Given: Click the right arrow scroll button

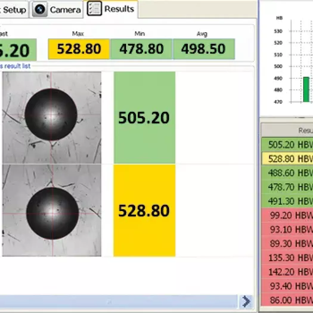Looking at the screenshot, I should [x=246, y=301].
